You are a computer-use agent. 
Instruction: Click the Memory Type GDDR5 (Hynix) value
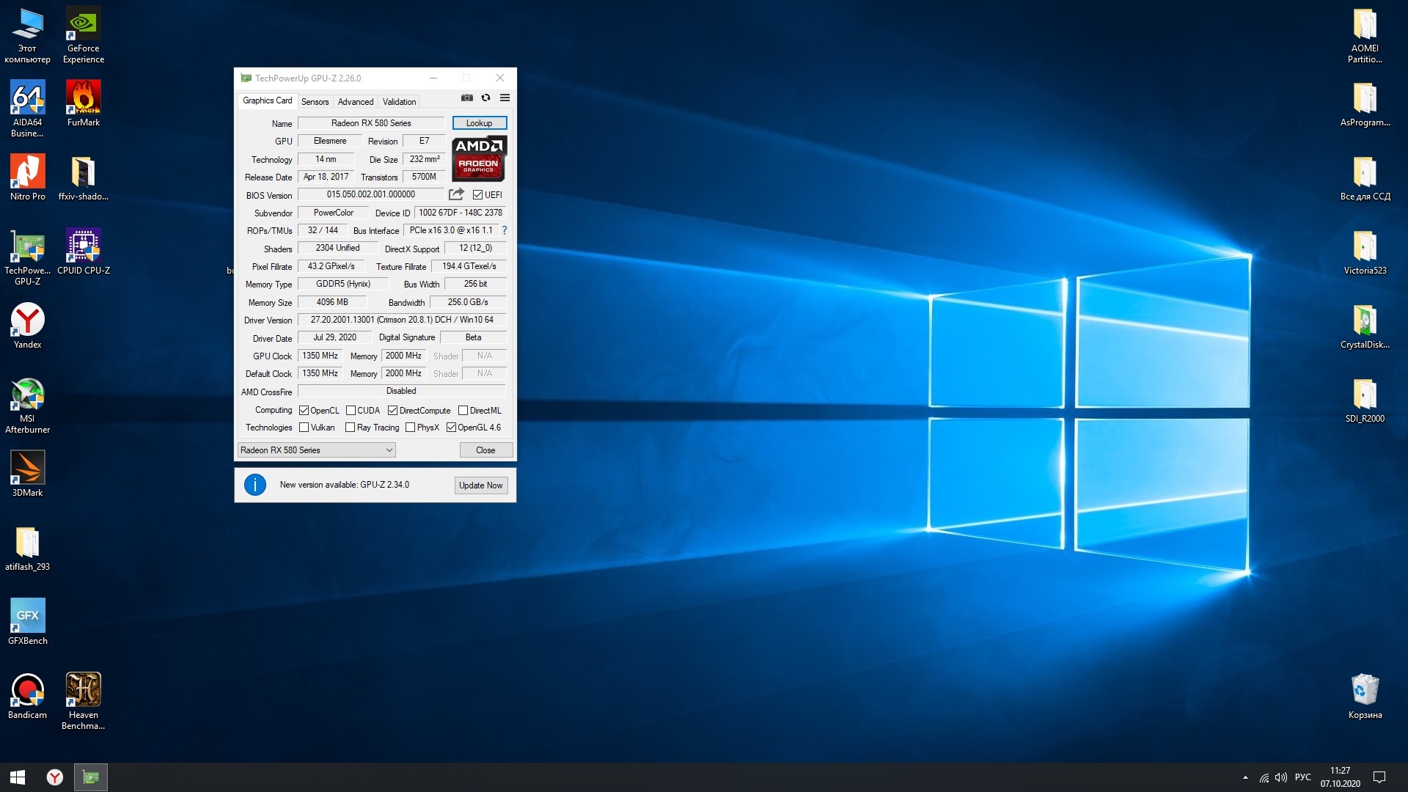[x=343, y=284]
